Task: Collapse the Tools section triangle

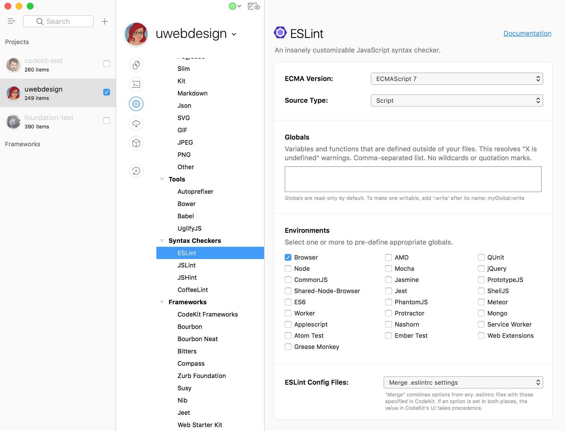Action: click(x=162, y=179)
